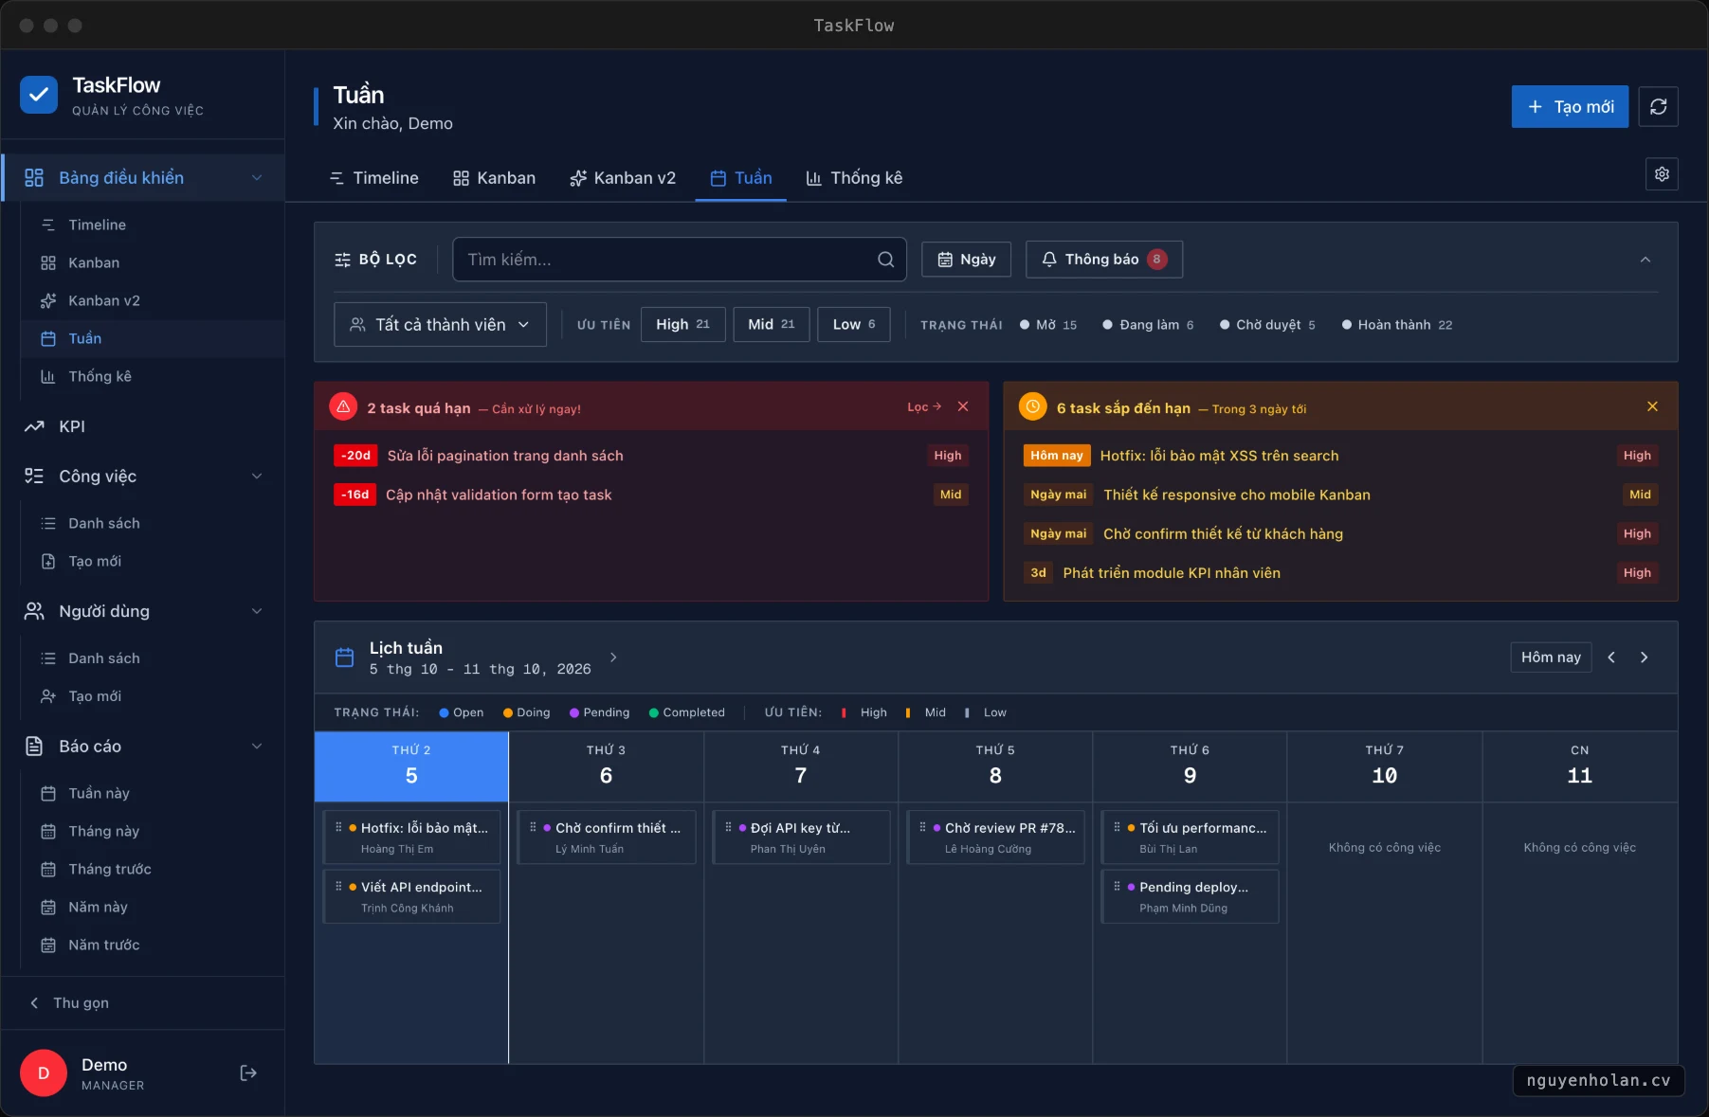The width and height of the screenshot is (1709, 1117).
Task: Collapse the Công việc sidebar section
Action: 257,477
